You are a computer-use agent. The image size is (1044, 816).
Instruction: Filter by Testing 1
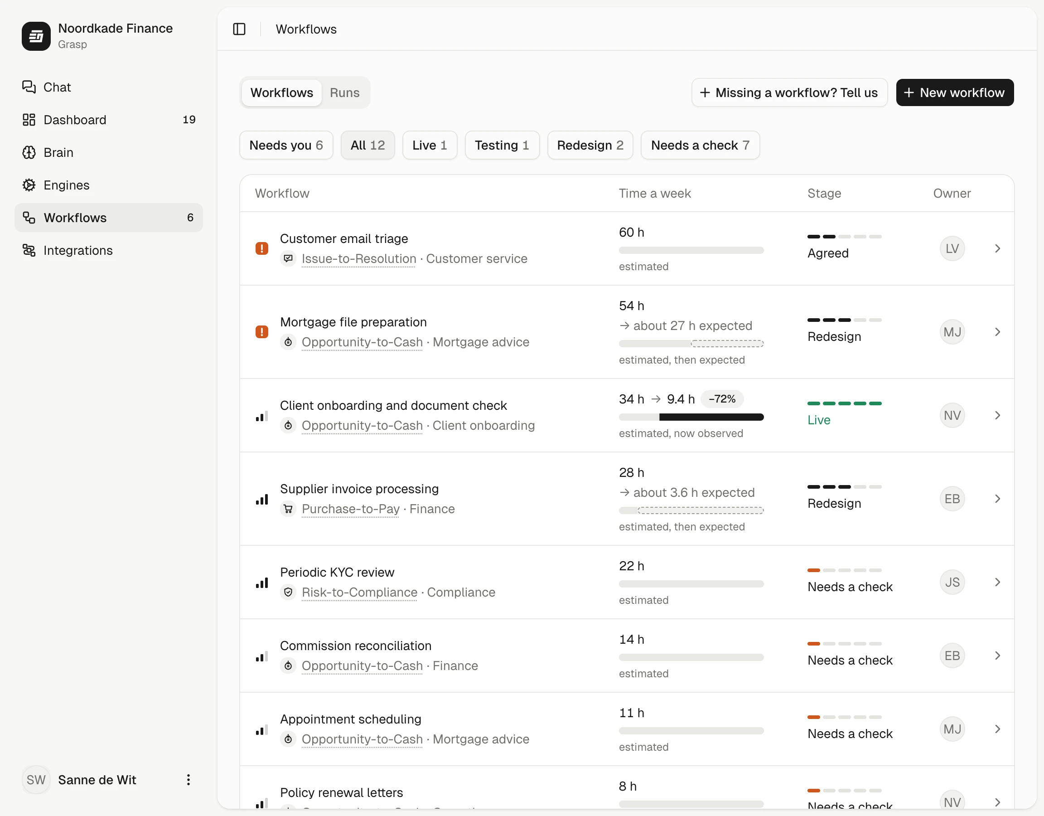(502, 145)
